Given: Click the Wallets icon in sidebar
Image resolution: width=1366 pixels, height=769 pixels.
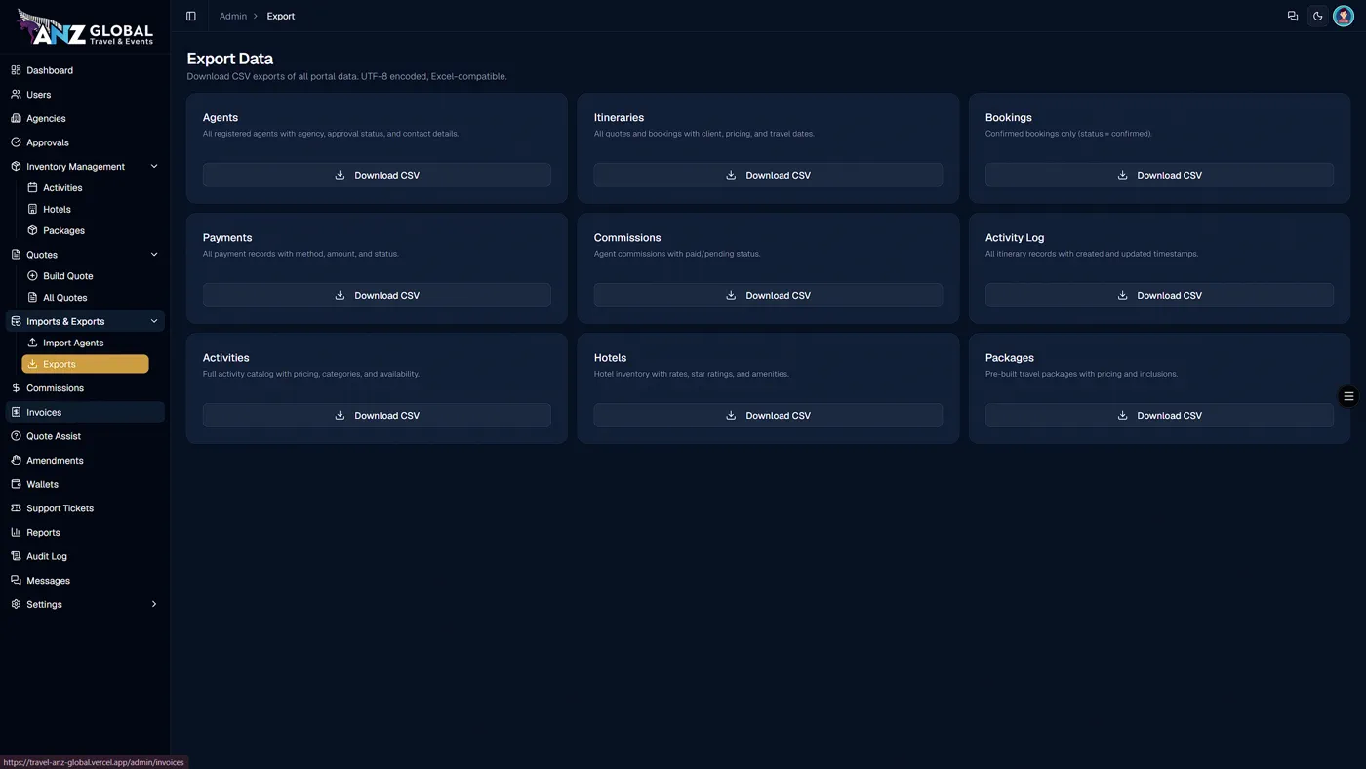Looking at the screenshot, I should coord(16,484).
